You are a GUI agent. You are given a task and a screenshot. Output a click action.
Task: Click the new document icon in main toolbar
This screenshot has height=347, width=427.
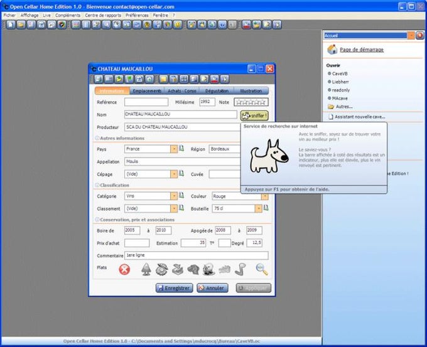[11, 24]
